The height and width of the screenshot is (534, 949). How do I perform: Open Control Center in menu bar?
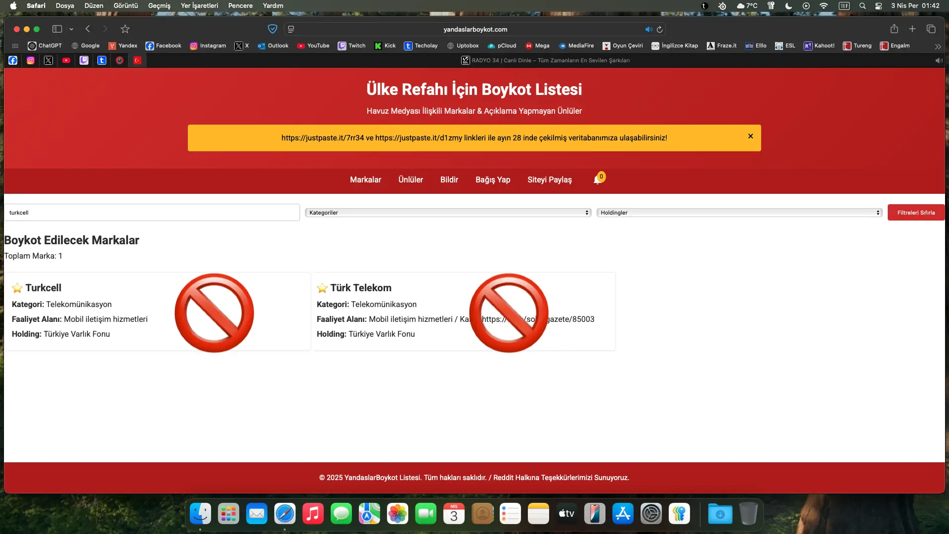click(x=878, y=6)
